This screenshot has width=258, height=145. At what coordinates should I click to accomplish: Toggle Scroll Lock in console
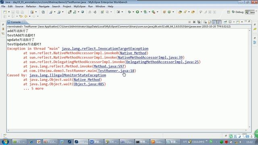(x=210, y=22)
